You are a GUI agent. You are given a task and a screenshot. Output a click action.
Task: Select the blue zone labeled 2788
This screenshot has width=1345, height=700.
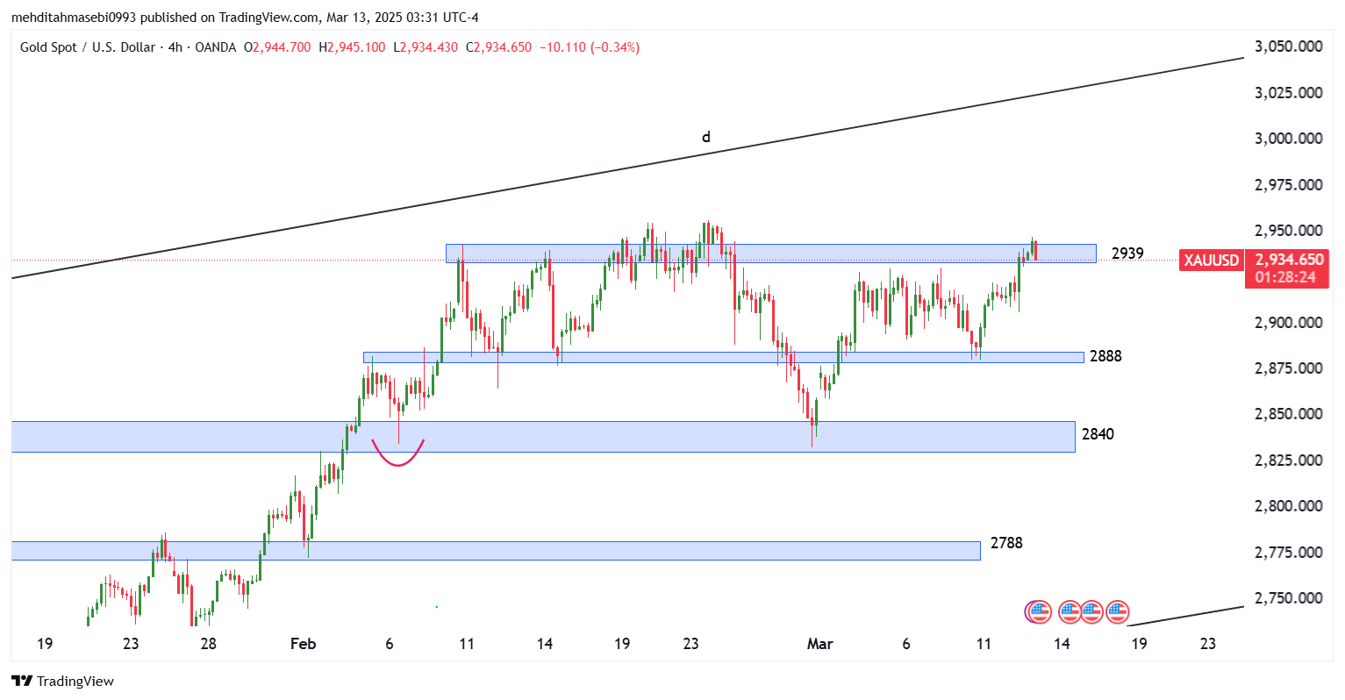point(496,551)
